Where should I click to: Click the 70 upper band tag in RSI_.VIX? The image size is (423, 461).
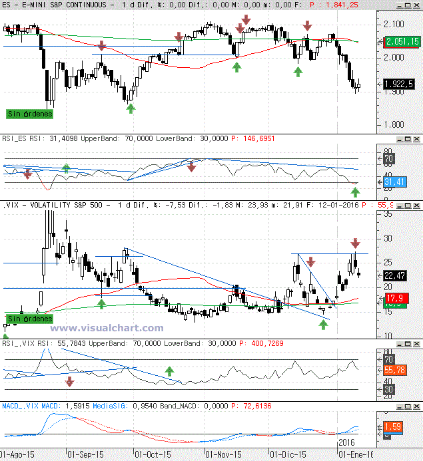coord(388,359)
